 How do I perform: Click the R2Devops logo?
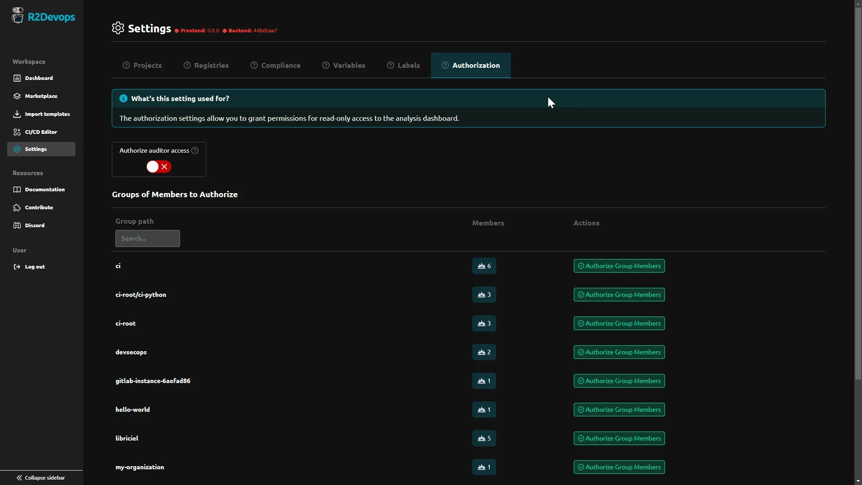pos(44,17)
